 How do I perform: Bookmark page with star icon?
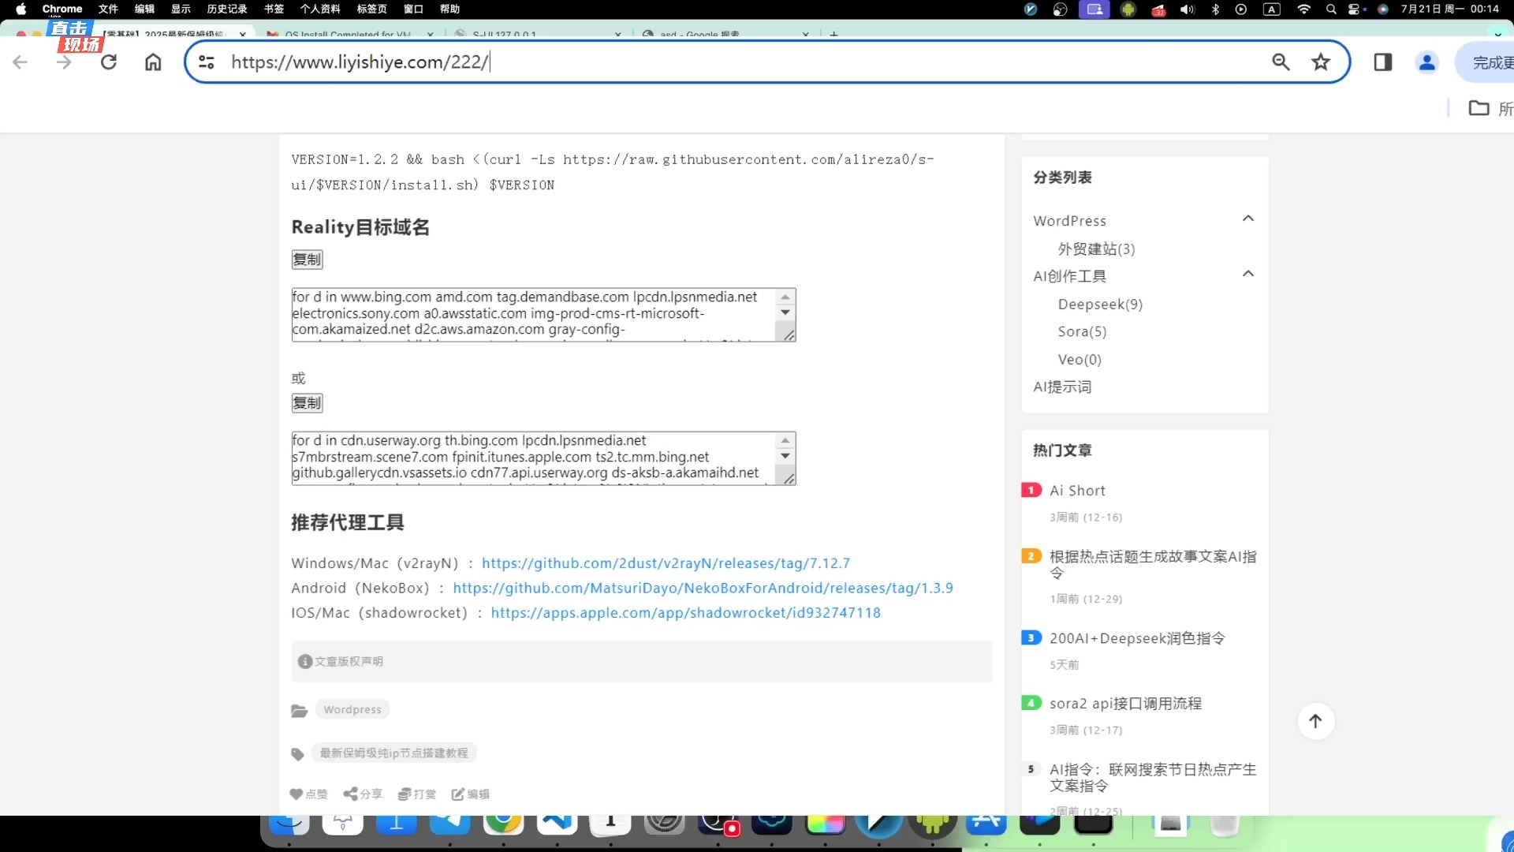point(1321,62)
